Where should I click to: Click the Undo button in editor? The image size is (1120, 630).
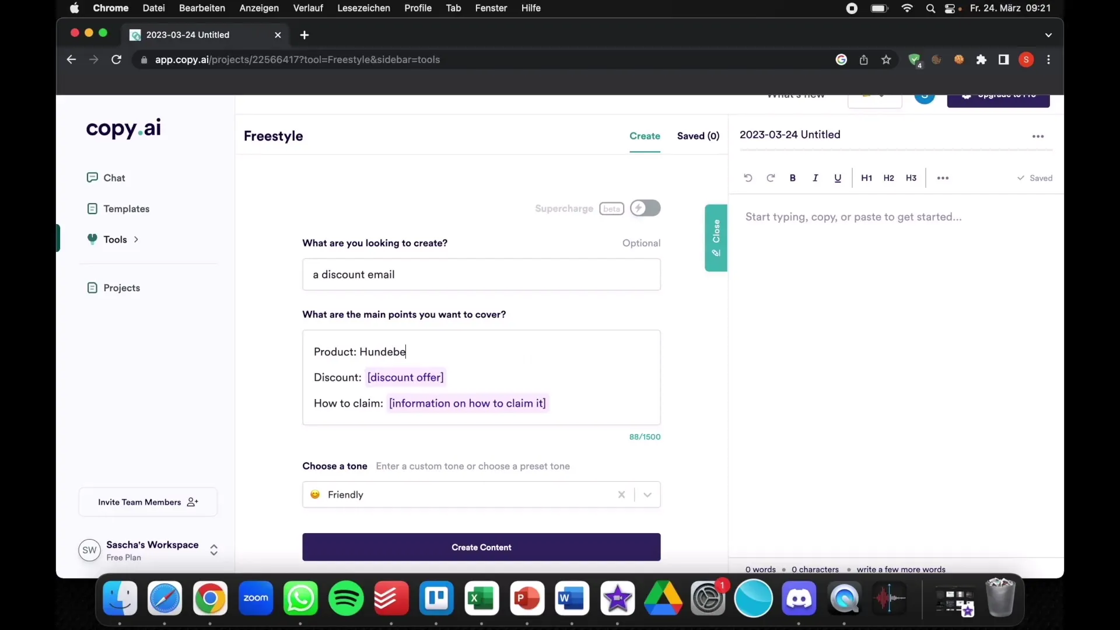click(x=748, y=178)
